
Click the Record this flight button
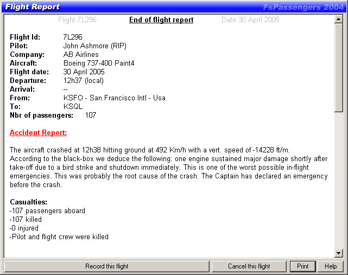coord(107,266)
